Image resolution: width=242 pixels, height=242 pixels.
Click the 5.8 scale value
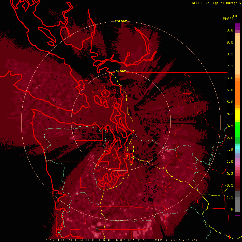[x=230, y=90]
